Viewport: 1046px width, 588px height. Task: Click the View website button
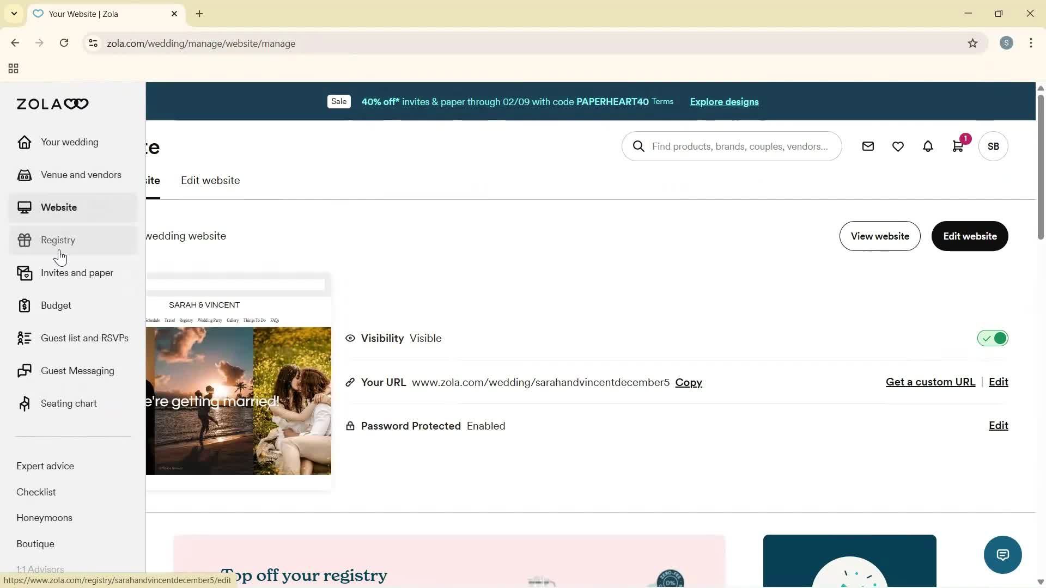(x=879, y=236)
